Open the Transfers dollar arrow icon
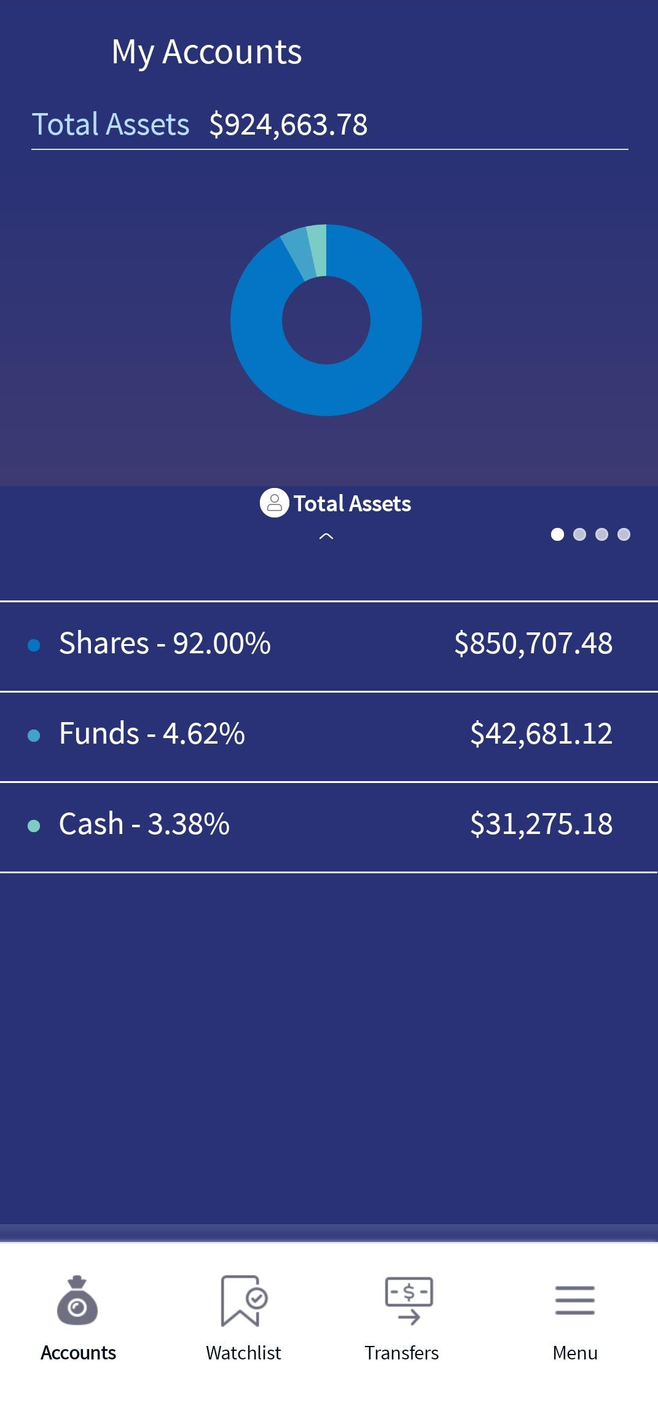Viewport: 658px width, 1408px height. click(409, 1300)
